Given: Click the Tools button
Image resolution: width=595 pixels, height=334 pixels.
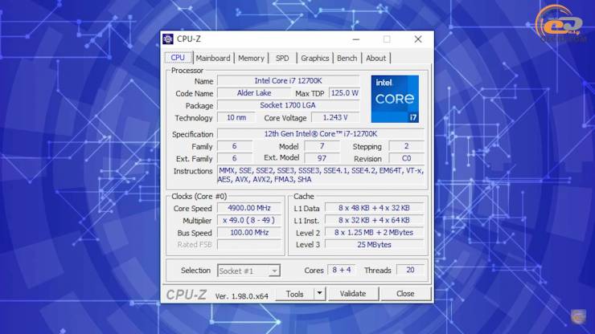Looking at the screenshot, I should pos(295,294).
